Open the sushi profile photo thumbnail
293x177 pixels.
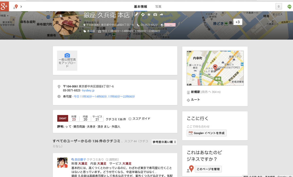tap(66, 23)
